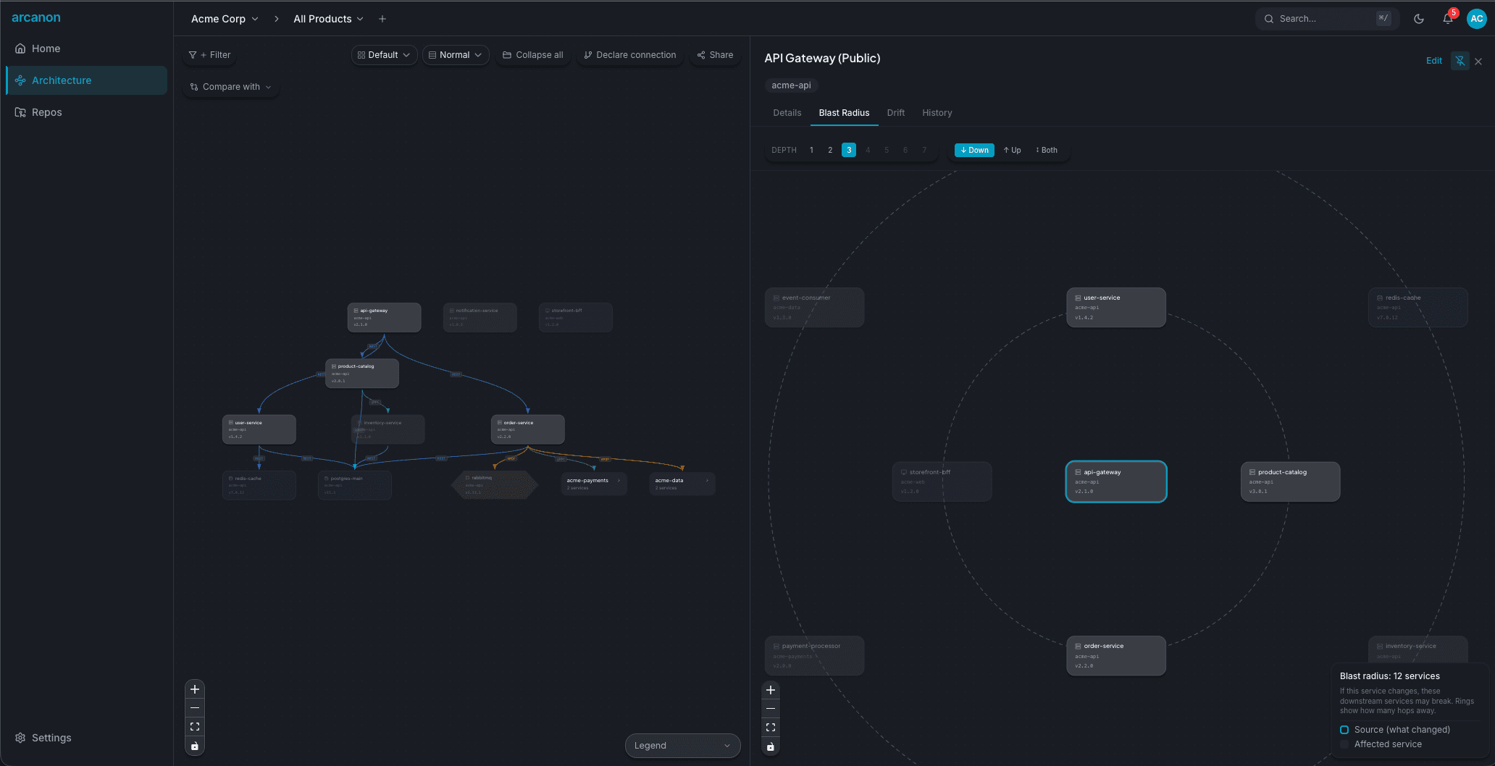Image resolution: width=1495 pixels, height=766 pixels.
Task: Collapse all groups in the graph
Action: tap(533, 54)
